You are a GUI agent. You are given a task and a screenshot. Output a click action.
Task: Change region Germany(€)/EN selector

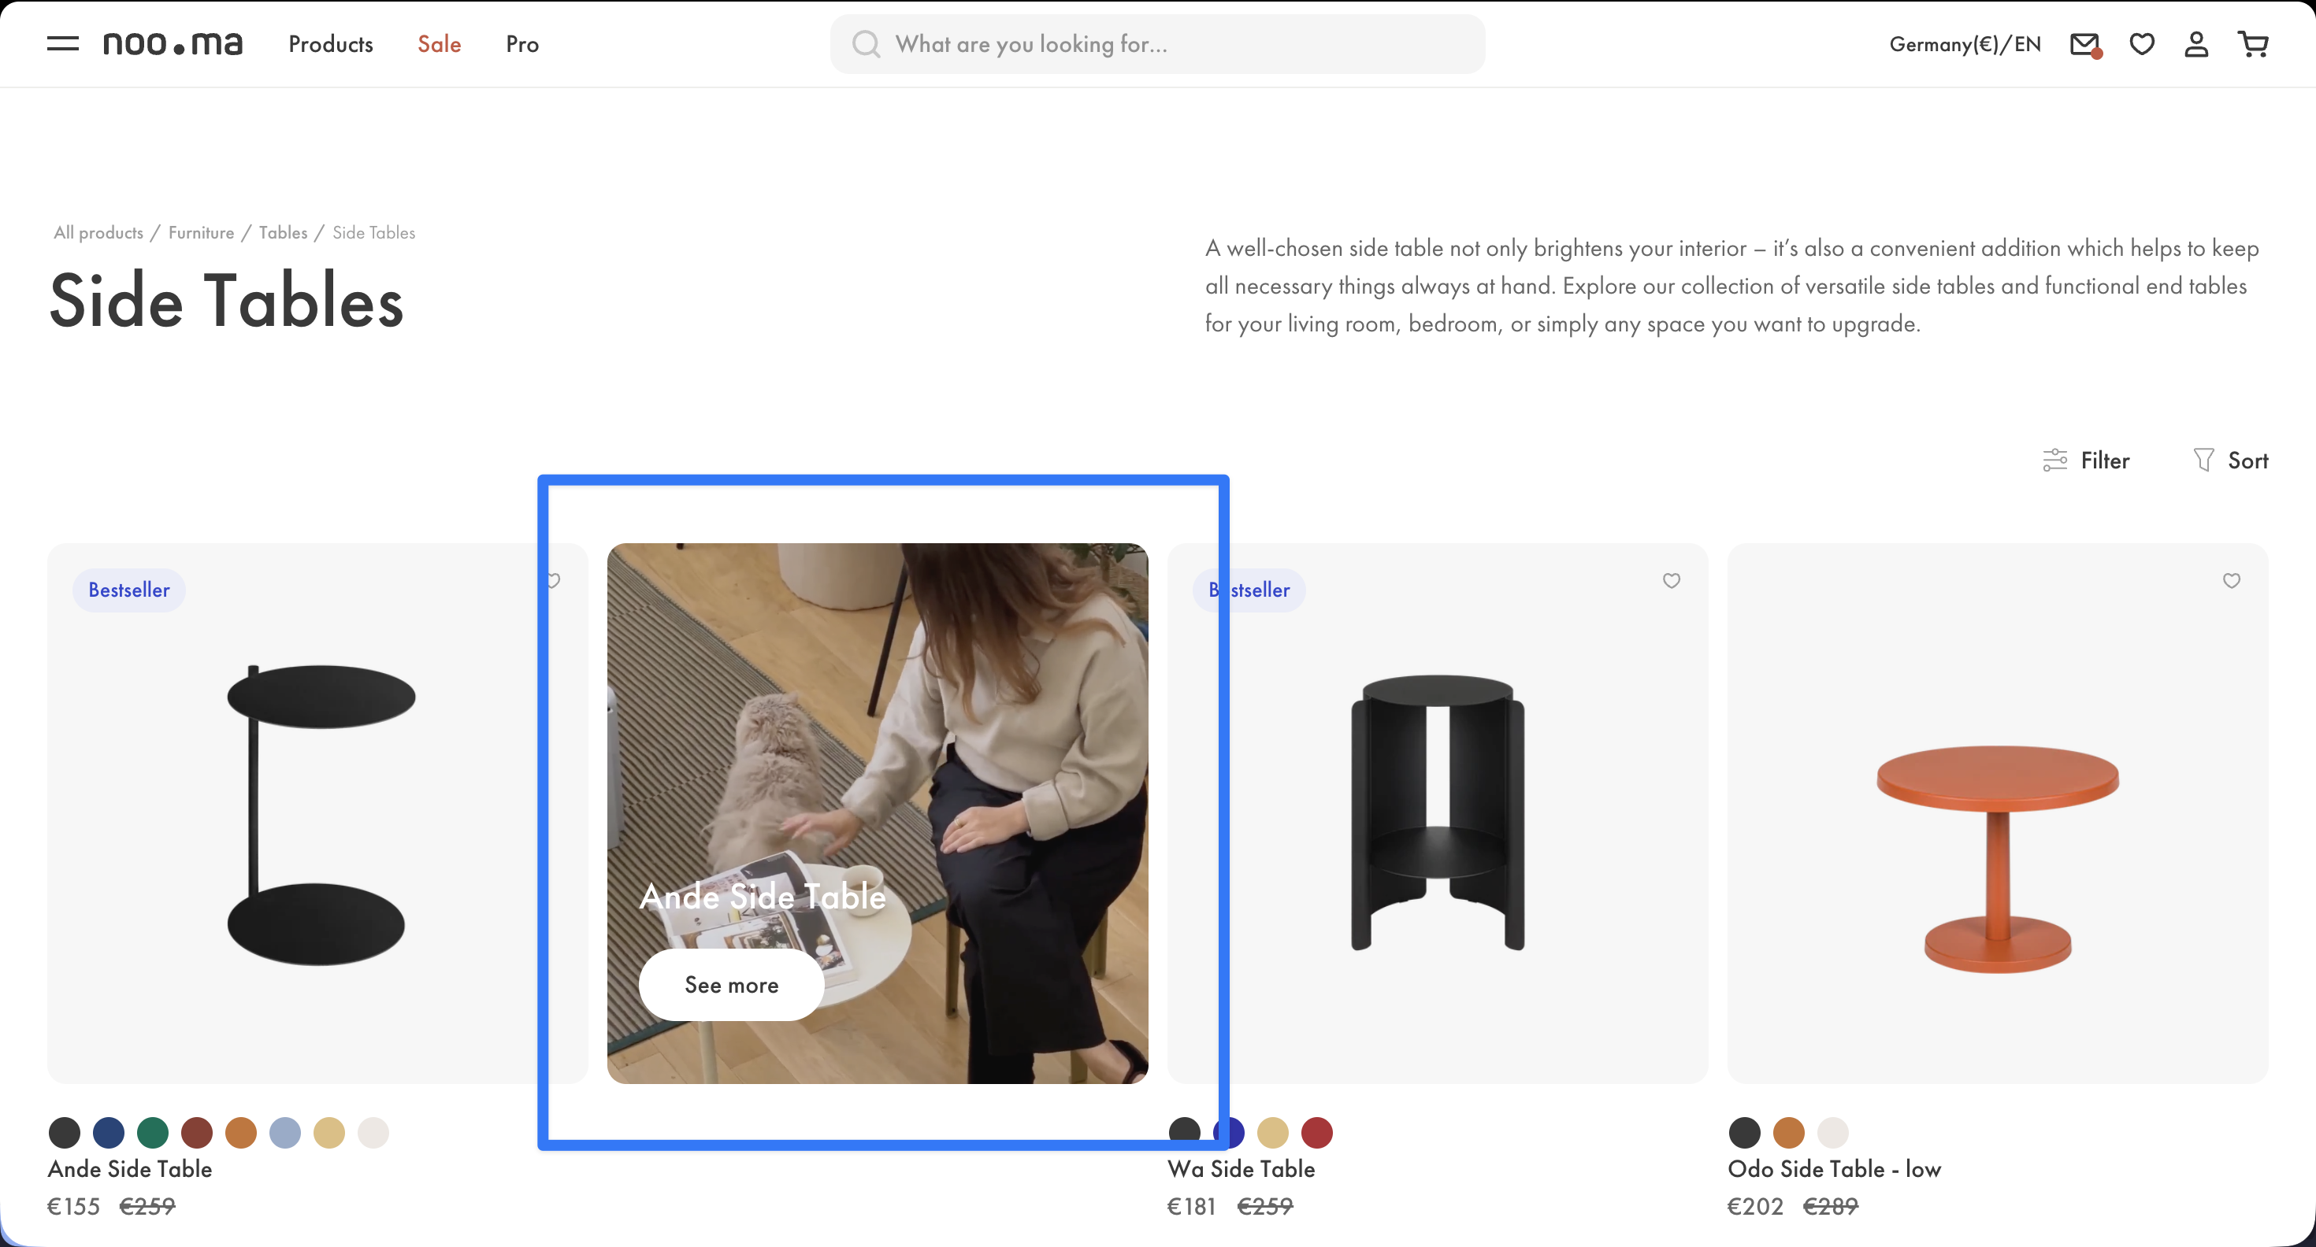pos(1965,44)
